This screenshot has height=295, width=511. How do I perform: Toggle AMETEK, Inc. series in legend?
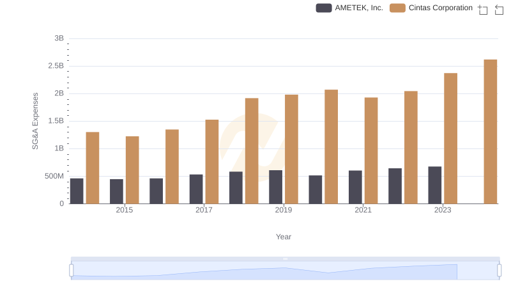pos(349,8)
